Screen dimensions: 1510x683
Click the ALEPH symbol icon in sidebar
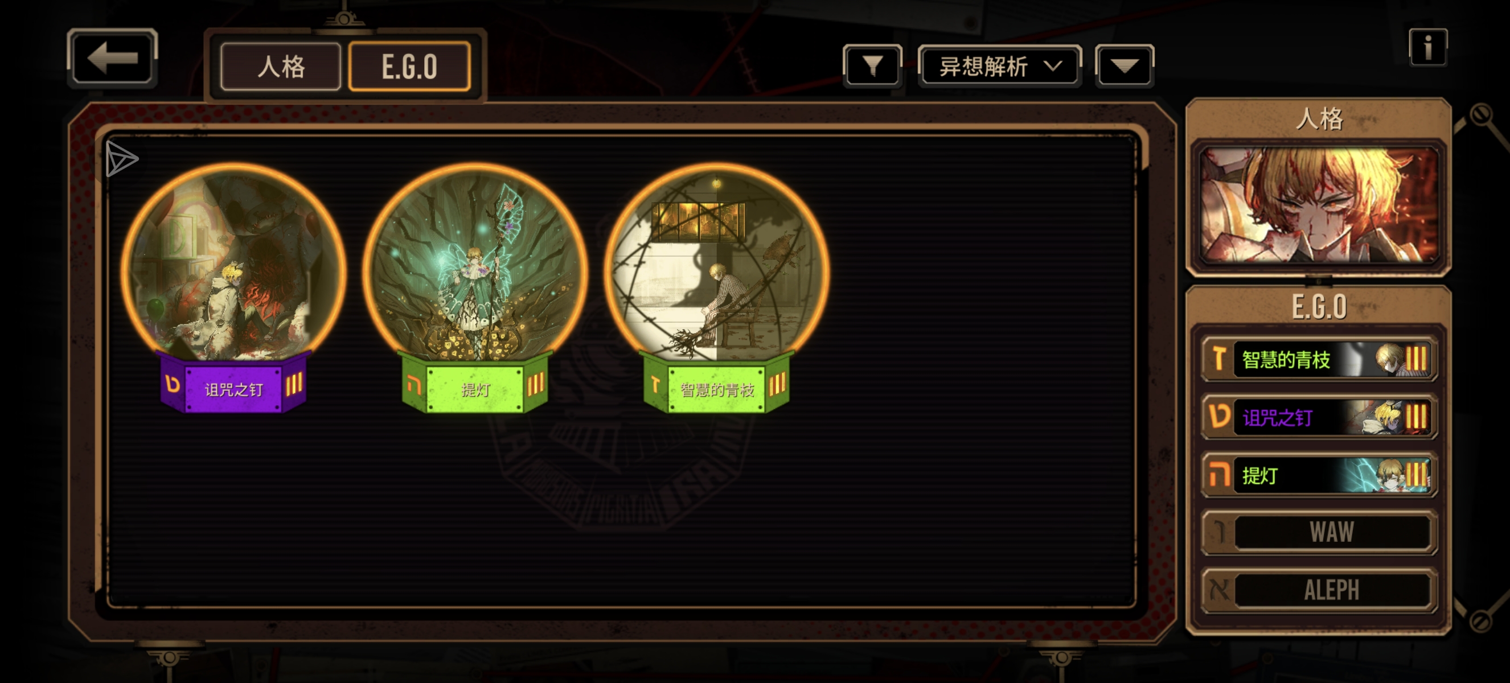1218,590
